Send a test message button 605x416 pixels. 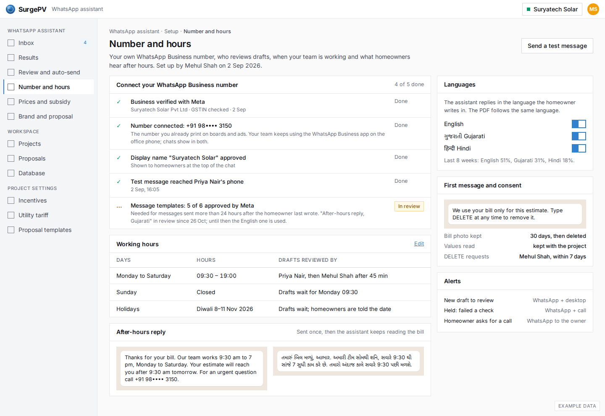[557, 46]
